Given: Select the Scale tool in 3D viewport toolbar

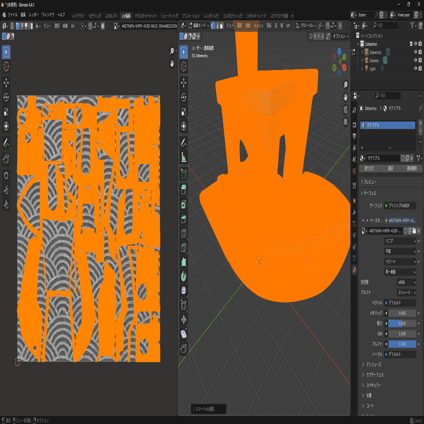Looking at the screenshot, I should click(x=184, y=112).
